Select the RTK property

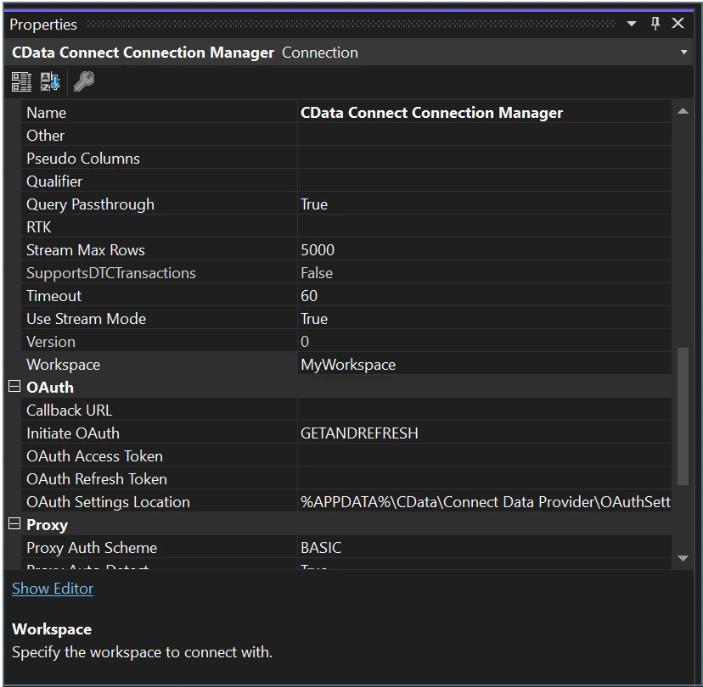[x=159, y=227]
